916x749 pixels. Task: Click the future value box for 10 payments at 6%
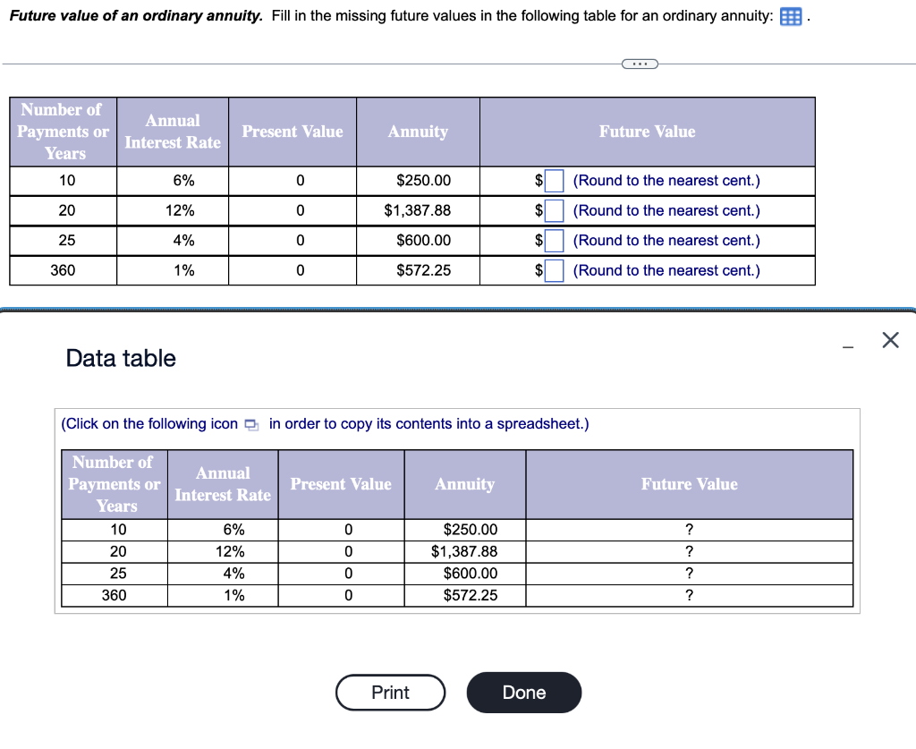pyautogui.click(x=553, y=180)
